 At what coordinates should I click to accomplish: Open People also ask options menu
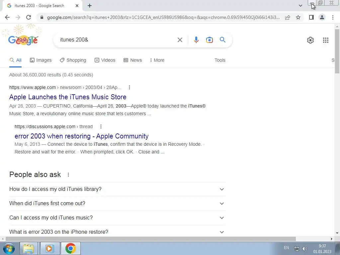point(68,175)
